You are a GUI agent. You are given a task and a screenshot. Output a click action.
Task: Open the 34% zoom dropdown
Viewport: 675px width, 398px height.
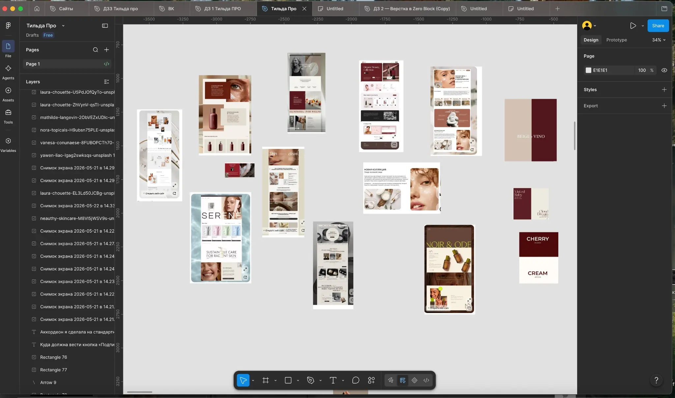659,40
